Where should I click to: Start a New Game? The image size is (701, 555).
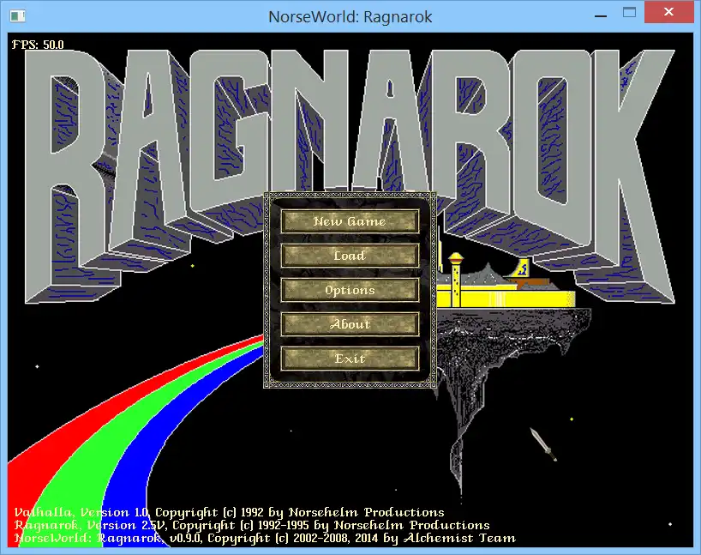[x=350, y=221]
